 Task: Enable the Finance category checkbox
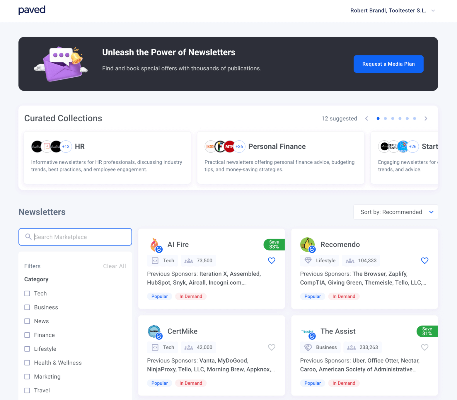(x=27, y=335)
